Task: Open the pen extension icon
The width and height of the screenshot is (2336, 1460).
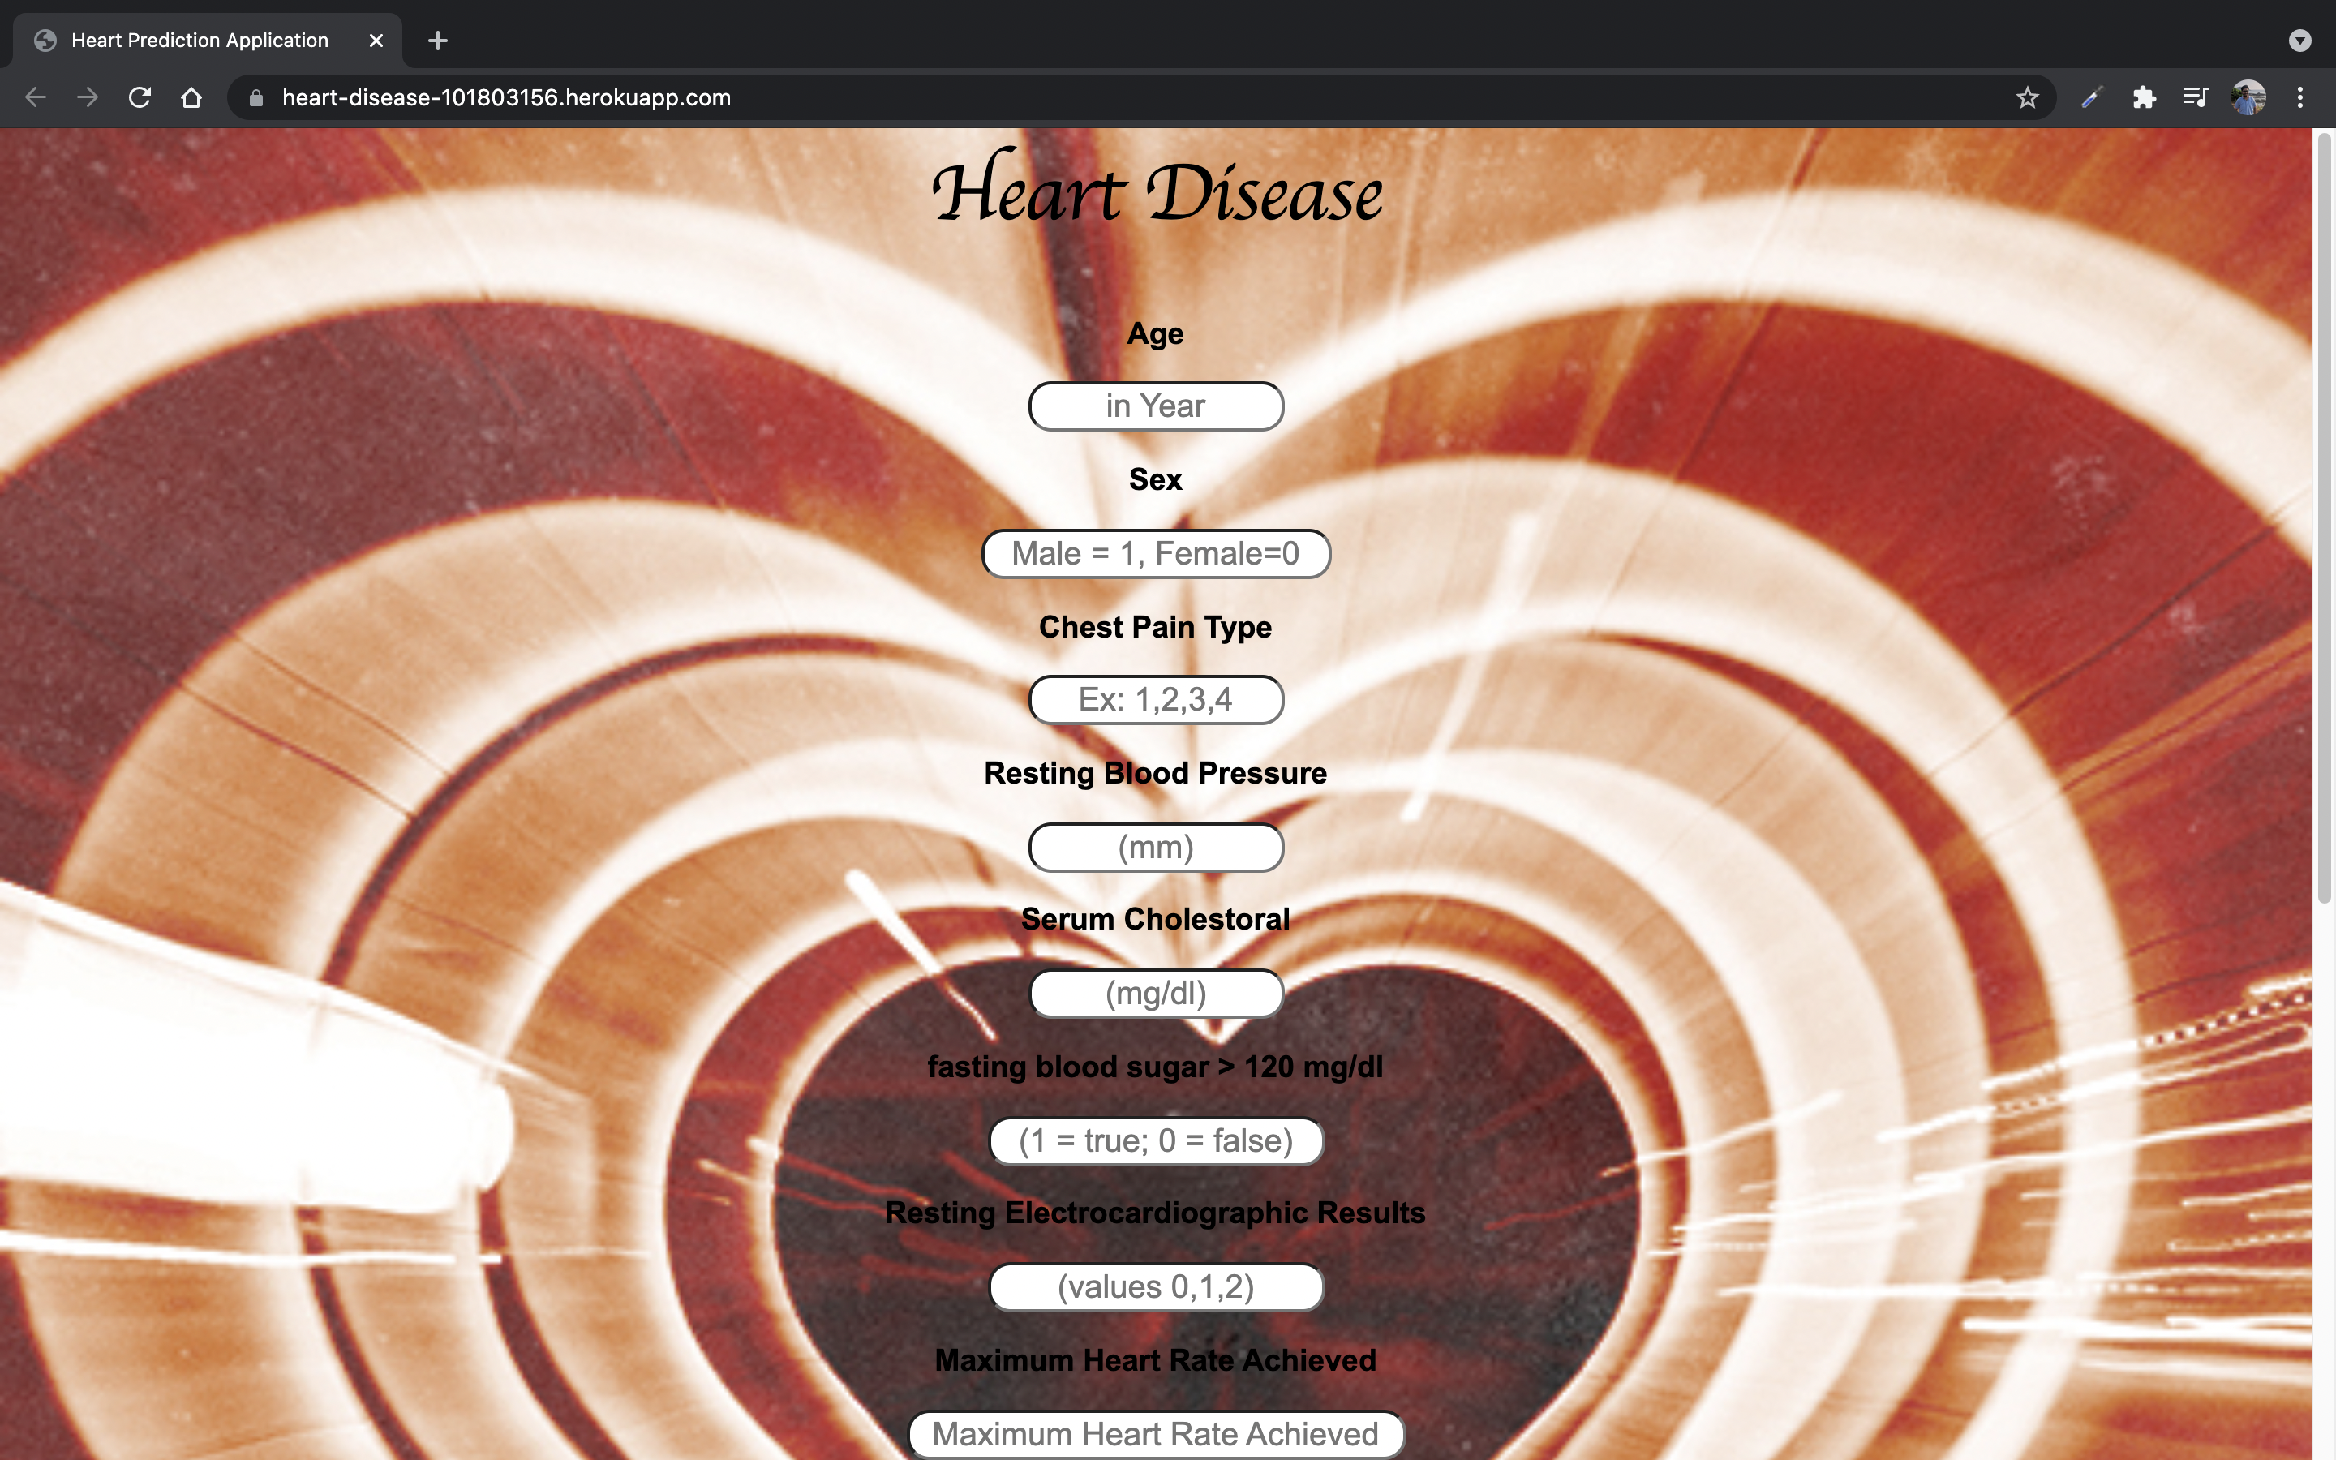Action: (2091, 97)
